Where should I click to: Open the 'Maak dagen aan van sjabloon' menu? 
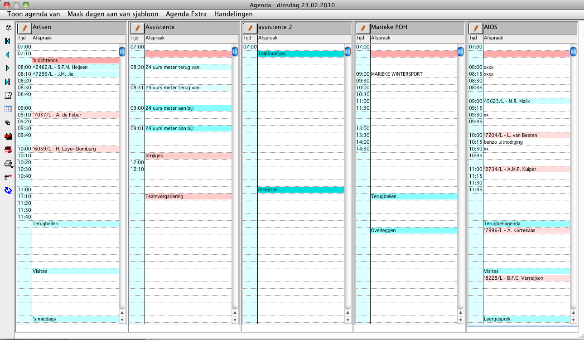pyautogui.click(x=113, y=14)
